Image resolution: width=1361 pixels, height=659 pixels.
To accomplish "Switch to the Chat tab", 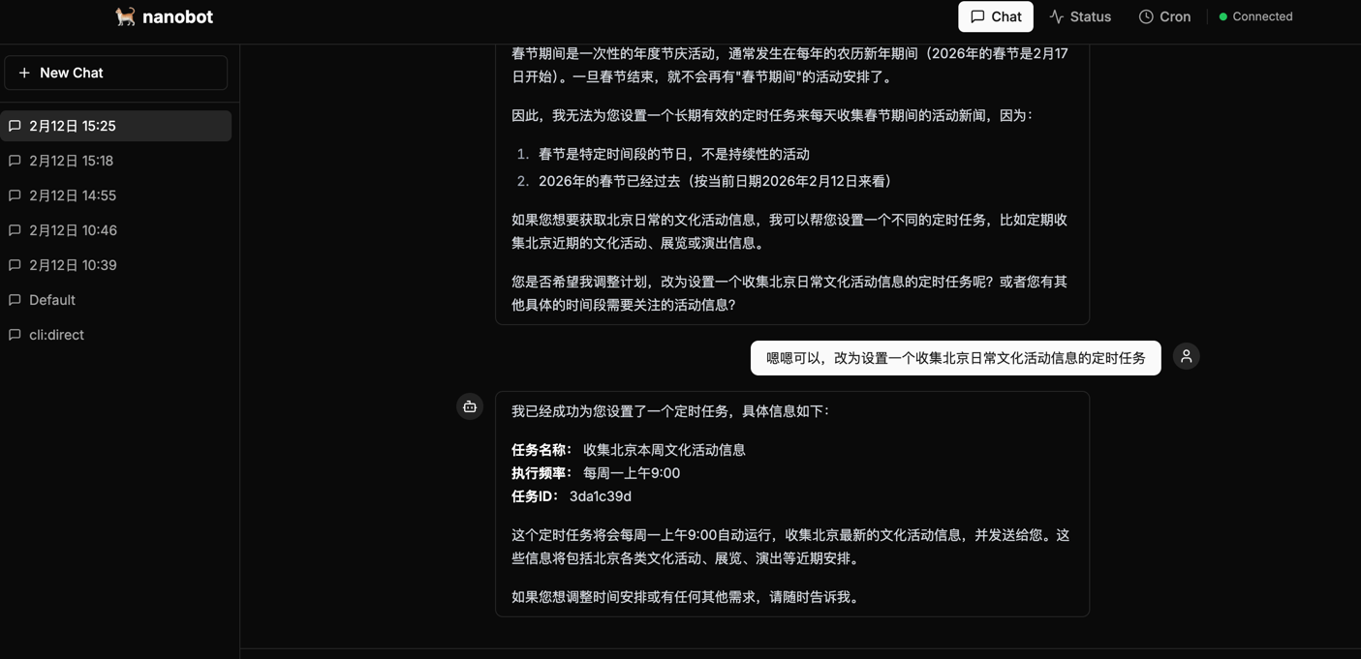I will click(x=996, y=16).
